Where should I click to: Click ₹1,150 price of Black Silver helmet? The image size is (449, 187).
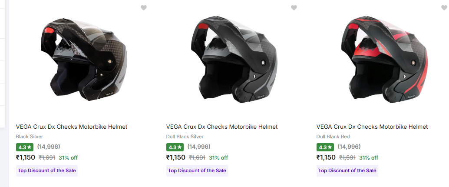26,157
